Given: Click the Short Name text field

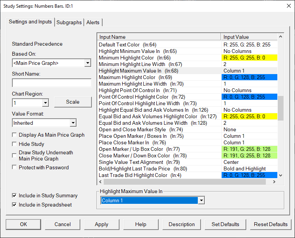Looking at the screenshot, I should pyautogui.click(x=52, y=83).
